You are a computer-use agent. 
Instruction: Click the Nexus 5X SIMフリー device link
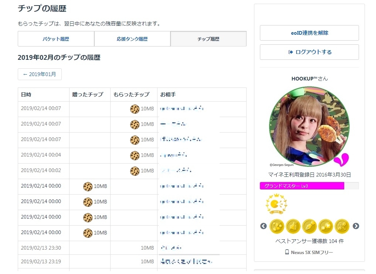coord(312,252)
